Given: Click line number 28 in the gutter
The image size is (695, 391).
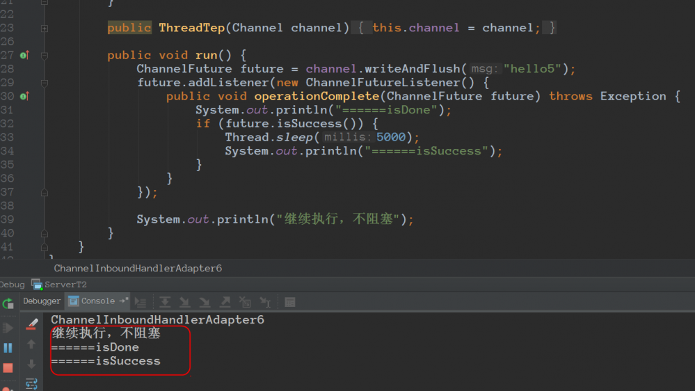Looking at the screenshot, I should click(x=7, y=69).
